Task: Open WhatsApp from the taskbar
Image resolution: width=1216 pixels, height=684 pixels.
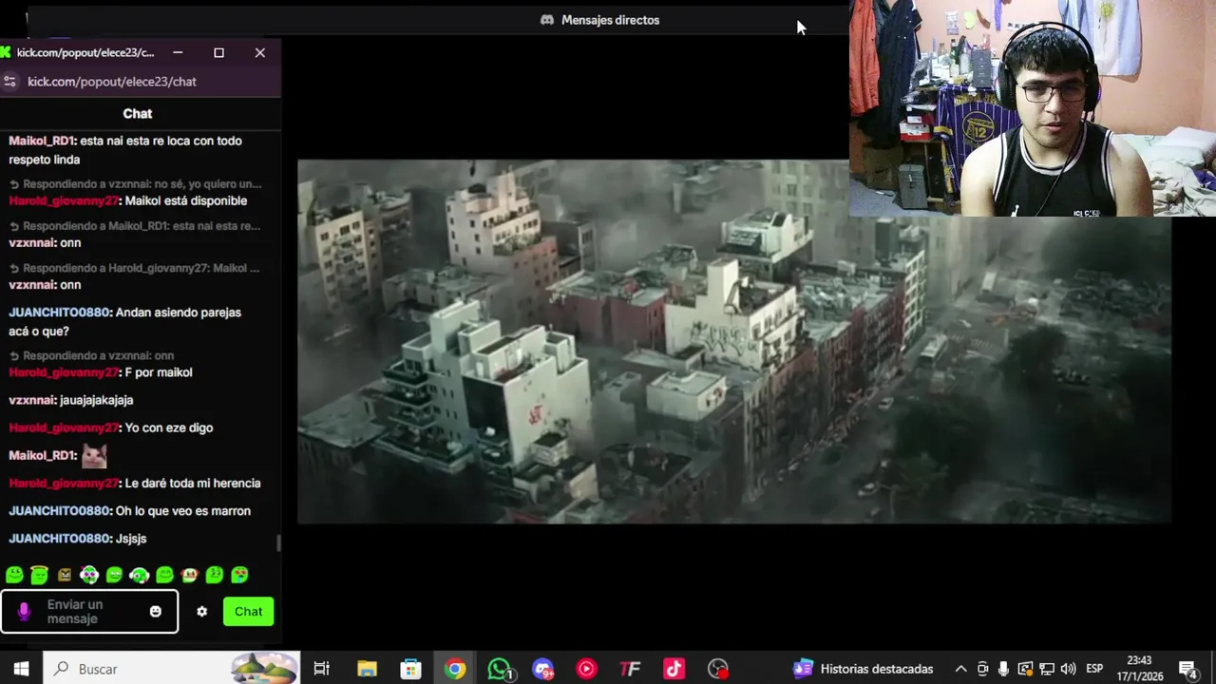Action: [x=499, y=669]
